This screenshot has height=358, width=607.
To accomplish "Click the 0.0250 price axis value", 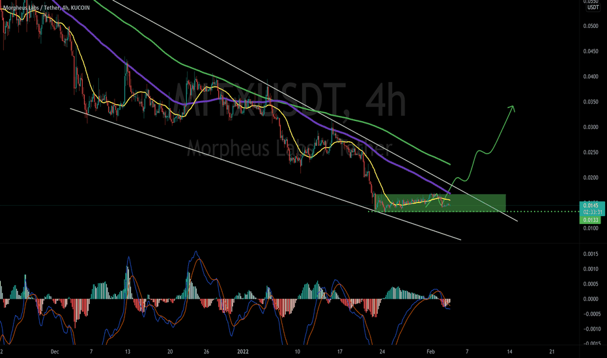I will 591,152.
